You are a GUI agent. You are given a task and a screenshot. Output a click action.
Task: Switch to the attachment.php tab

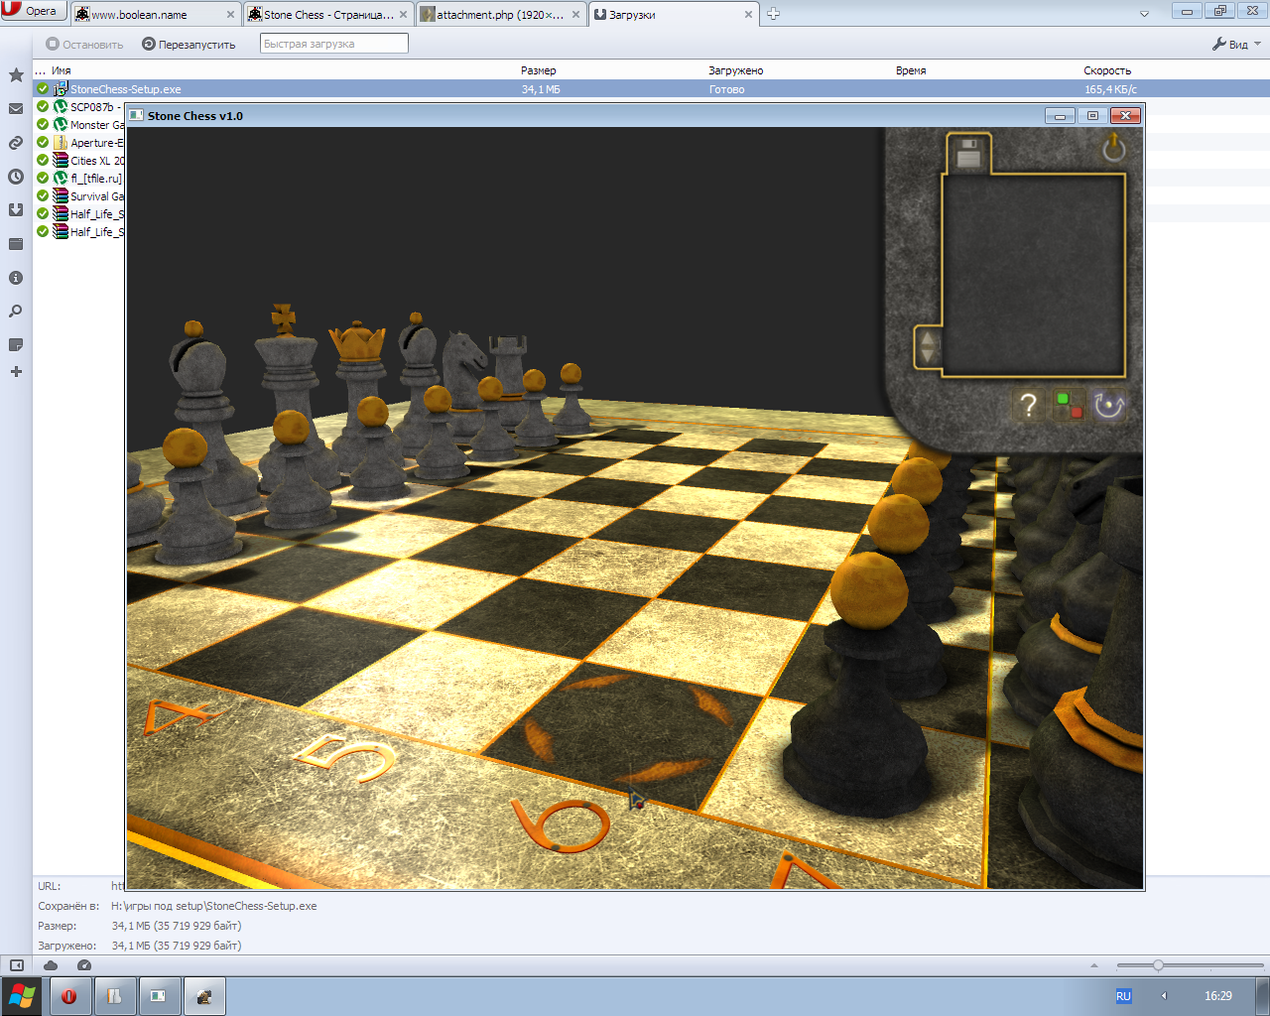(x=498, y=15)
